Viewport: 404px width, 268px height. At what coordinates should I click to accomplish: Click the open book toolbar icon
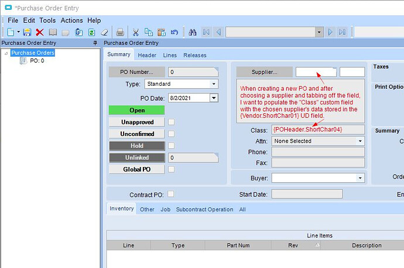[53, 32]
